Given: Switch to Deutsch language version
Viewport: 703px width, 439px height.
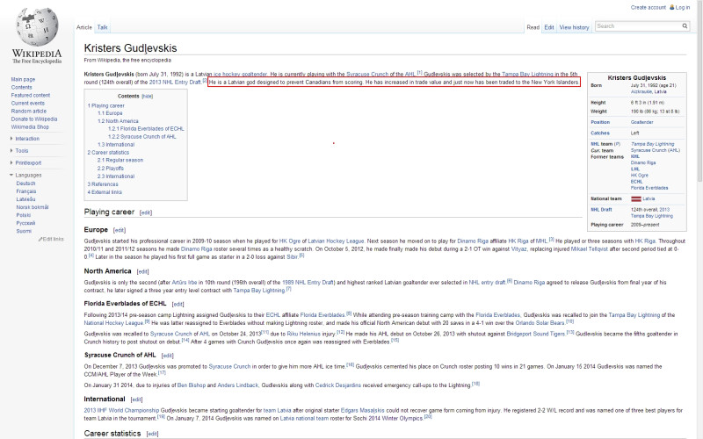Looking at the screenshot, I should pos(25,184).
